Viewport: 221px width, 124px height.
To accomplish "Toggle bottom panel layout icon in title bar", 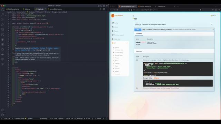I will 101,6.
